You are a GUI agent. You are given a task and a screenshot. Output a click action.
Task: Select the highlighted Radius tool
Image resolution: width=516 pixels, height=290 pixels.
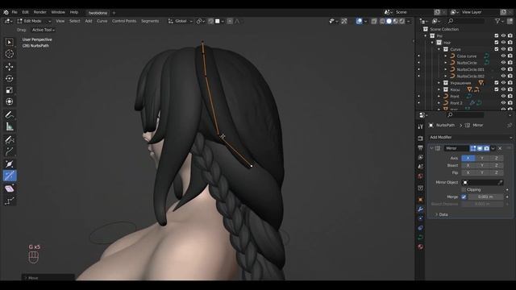pos(9,176)
